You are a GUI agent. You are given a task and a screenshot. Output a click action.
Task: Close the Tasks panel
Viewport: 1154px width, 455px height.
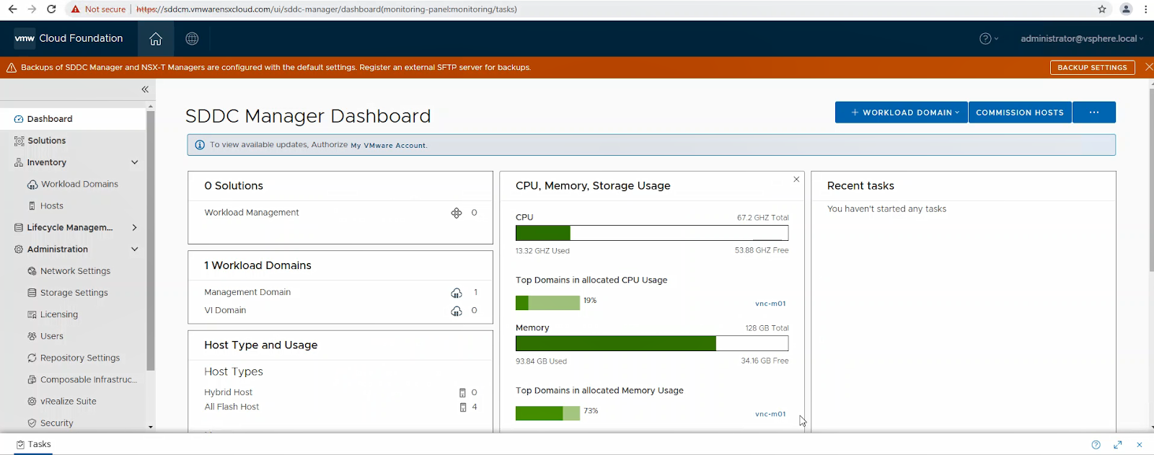(x=1140, y=445)
